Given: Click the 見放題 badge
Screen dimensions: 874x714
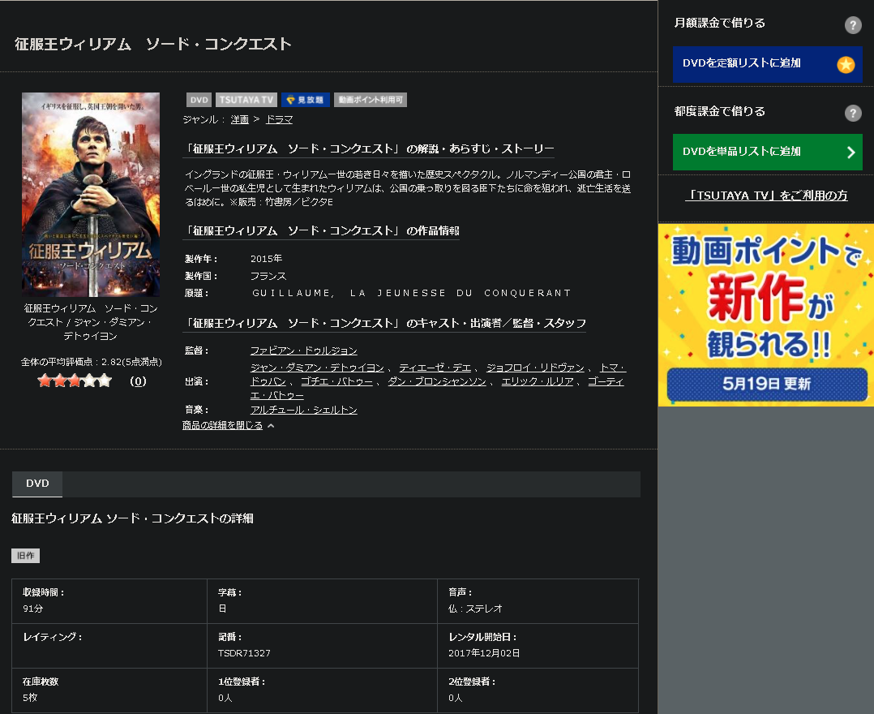Looking at the screenshot, I should 306,100.
